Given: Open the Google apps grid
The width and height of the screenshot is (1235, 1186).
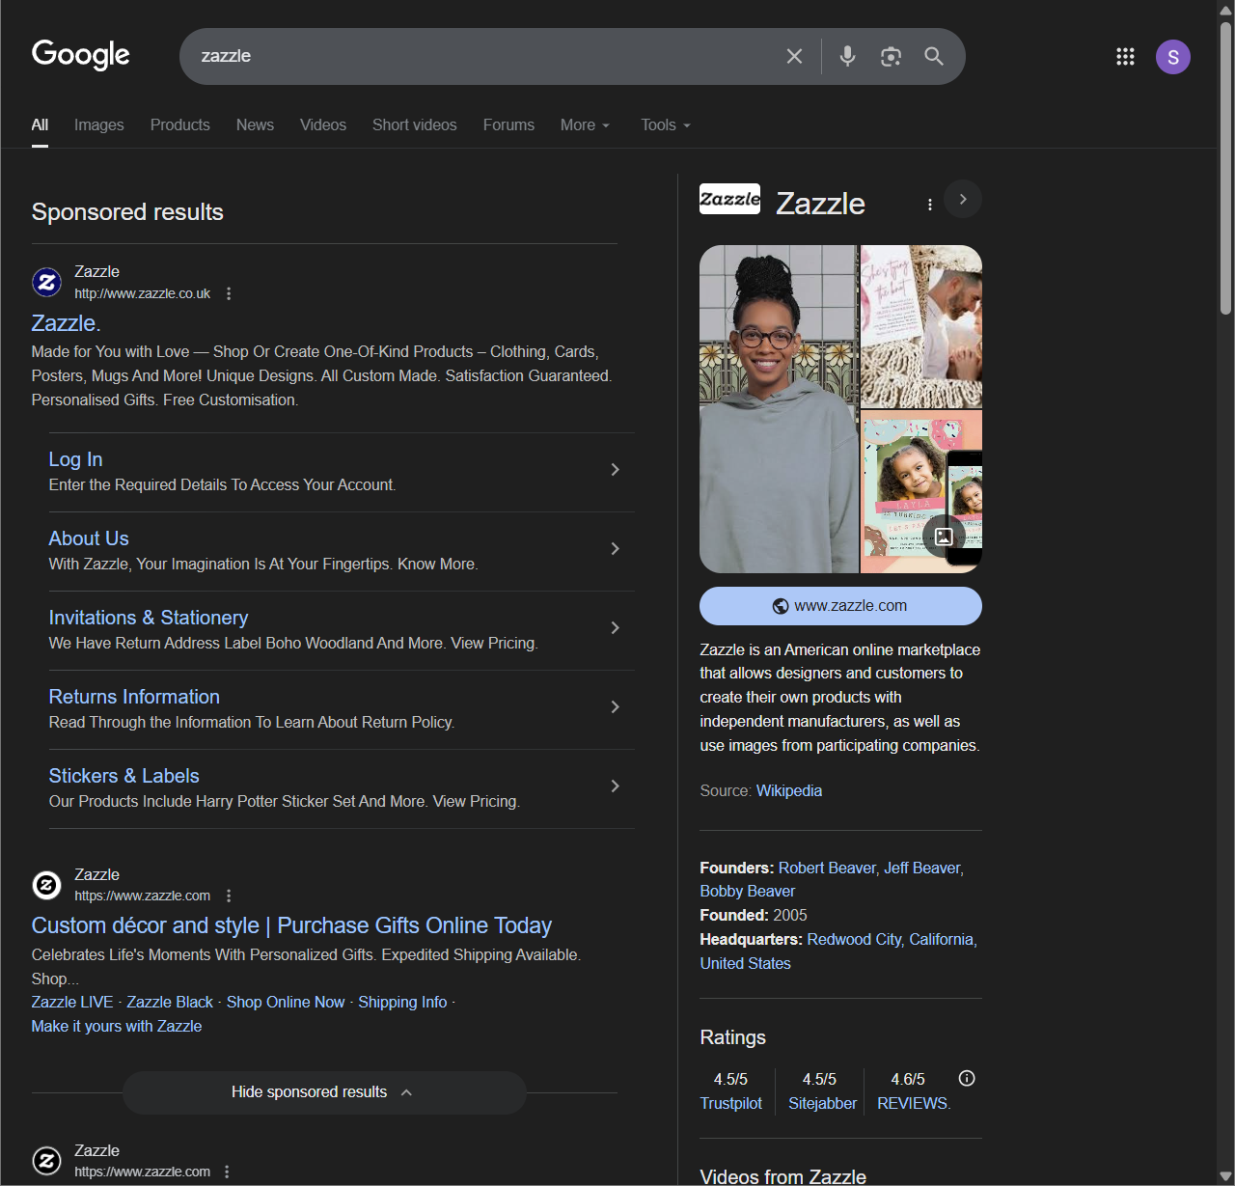Looking at the screenshot, I should [1125, 57].
